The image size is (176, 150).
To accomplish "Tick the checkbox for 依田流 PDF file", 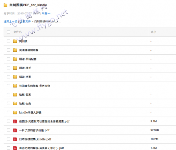I will click(8, 121).
